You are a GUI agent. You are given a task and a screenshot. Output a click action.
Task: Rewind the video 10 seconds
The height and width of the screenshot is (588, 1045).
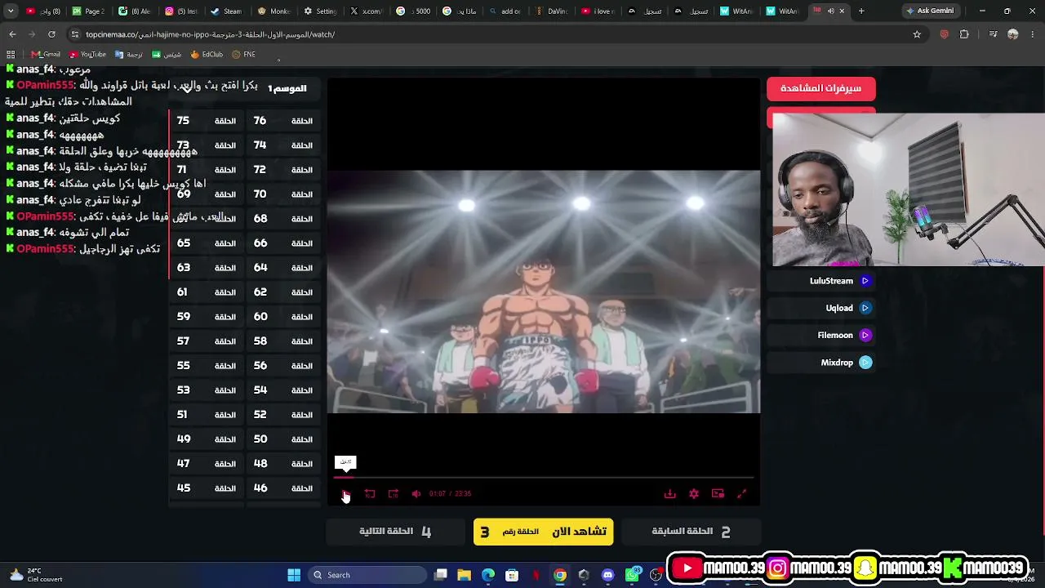[370, 493]
